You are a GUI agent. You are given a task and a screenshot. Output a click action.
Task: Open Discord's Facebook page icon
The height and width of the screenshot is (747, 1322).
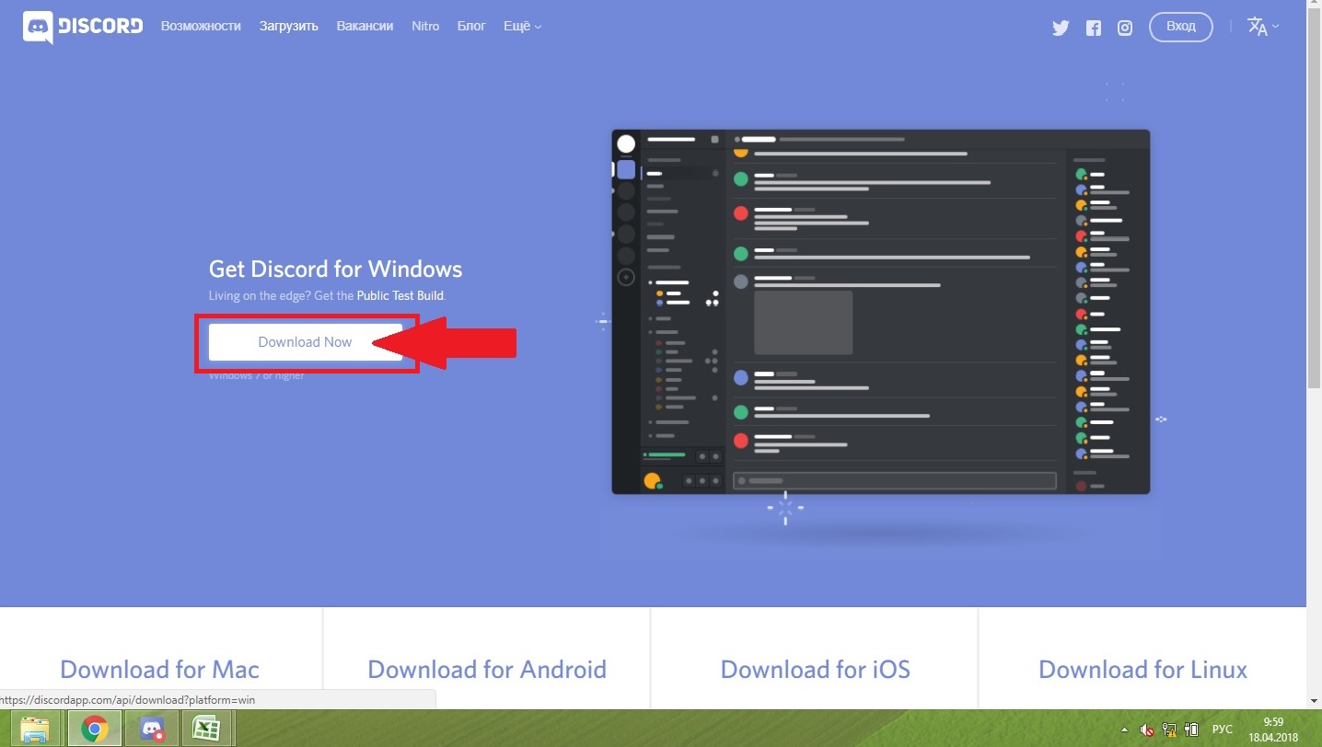pyautogui.click(x=1093, y=28)
